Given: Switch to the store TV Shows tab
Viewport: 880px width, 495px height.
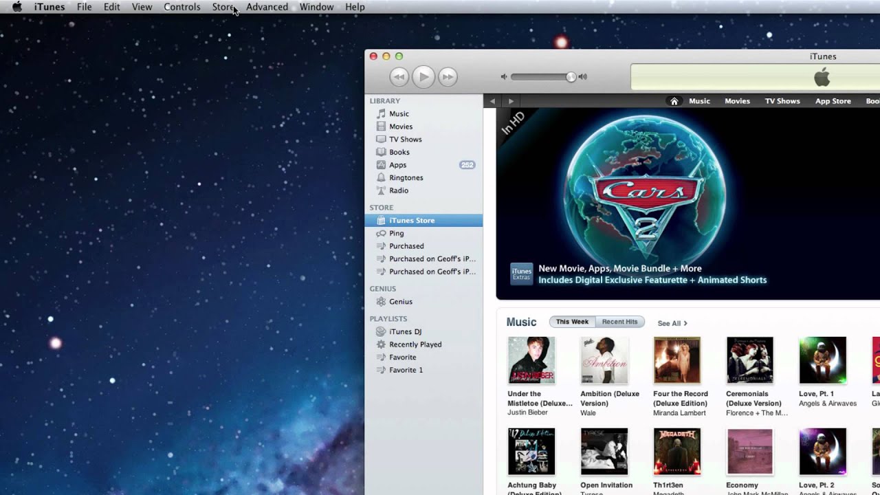Looking at the screenshot, I should (782, 101).
